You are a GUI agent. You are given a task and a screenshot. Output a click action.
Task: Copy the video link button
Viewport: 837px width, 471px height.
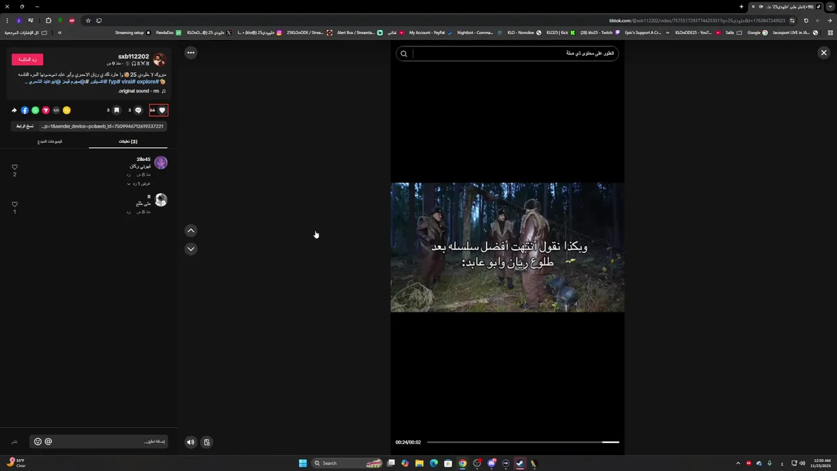(25, 126)
